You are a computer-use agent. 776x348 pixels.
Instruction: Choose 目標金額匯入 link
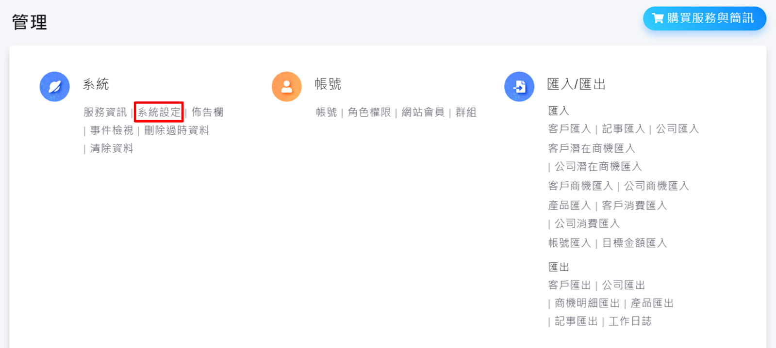pyautogui.click(x=634, y=243)
